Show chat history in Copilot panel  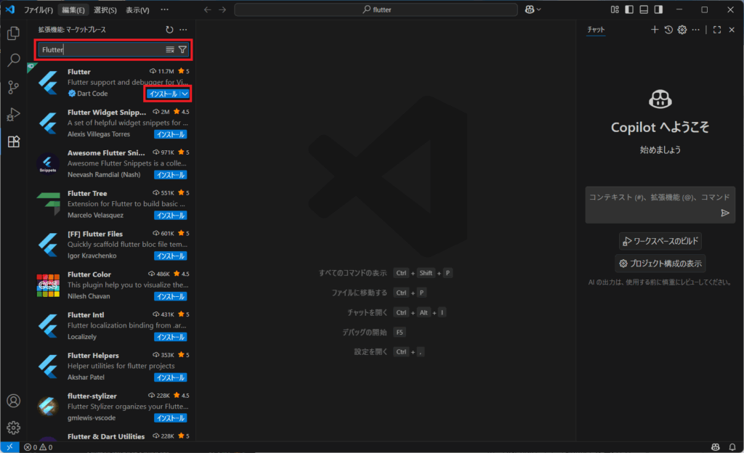coord(668,30)
